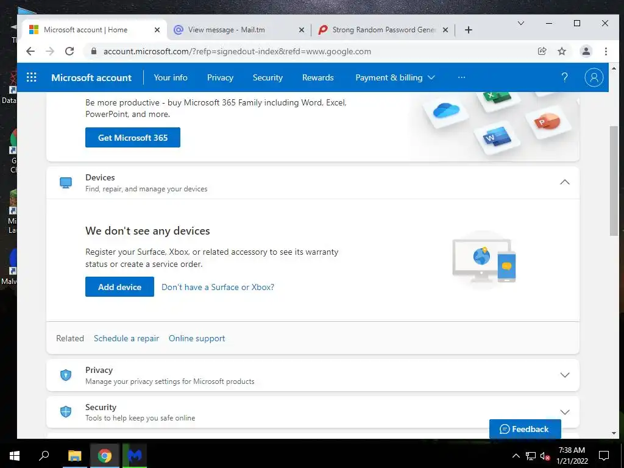Click the padlock site info icon
Image resolution: width=624 pixels, height=468 pixels.
pyautogui.click(x=94, y=51)
